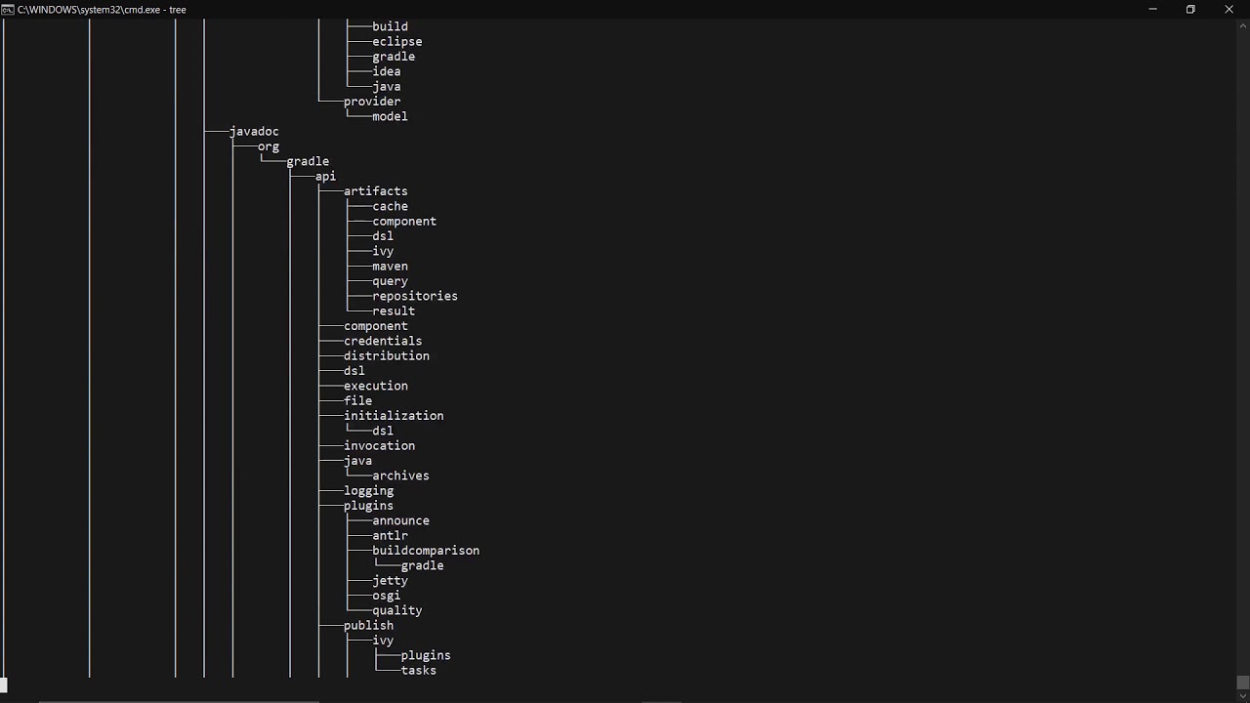This screenshot has height=703, width=1250.
Task: Select the artifacts directory name
Action: (x=375, y=191)
